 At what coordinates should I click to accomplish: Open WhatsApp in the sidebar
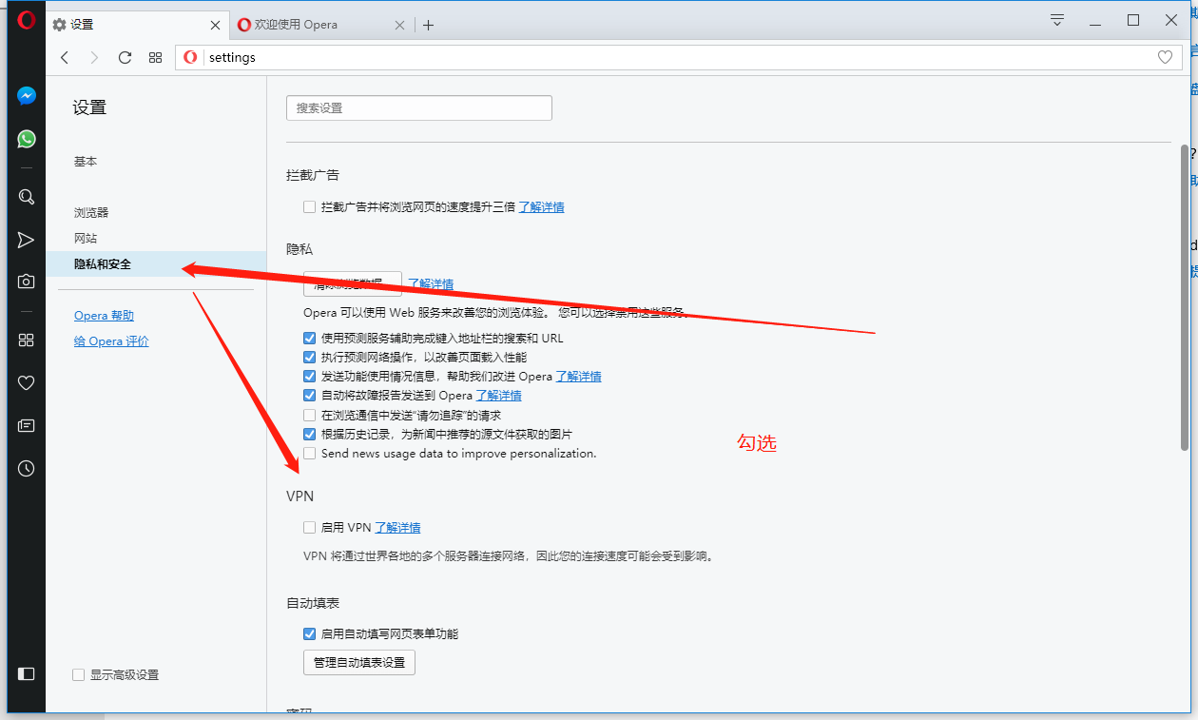pyautogui.click(x=27, y=139)
